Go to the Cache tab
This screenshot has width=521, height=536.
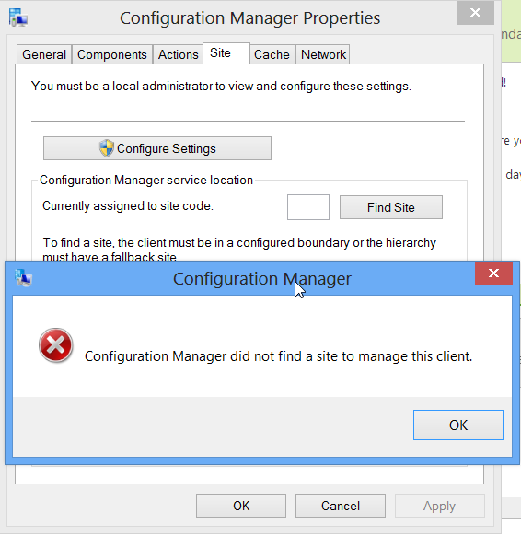tap(272, 54)
